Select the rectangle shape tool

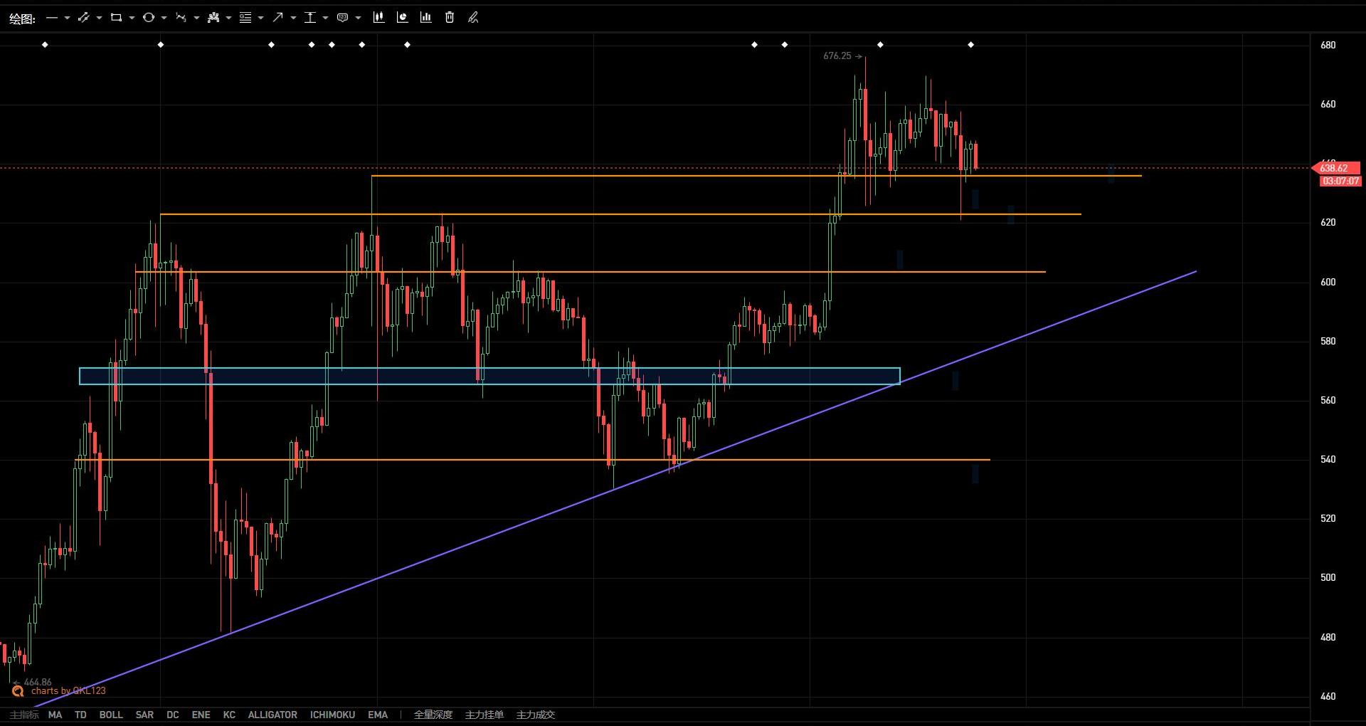[116, 18]
